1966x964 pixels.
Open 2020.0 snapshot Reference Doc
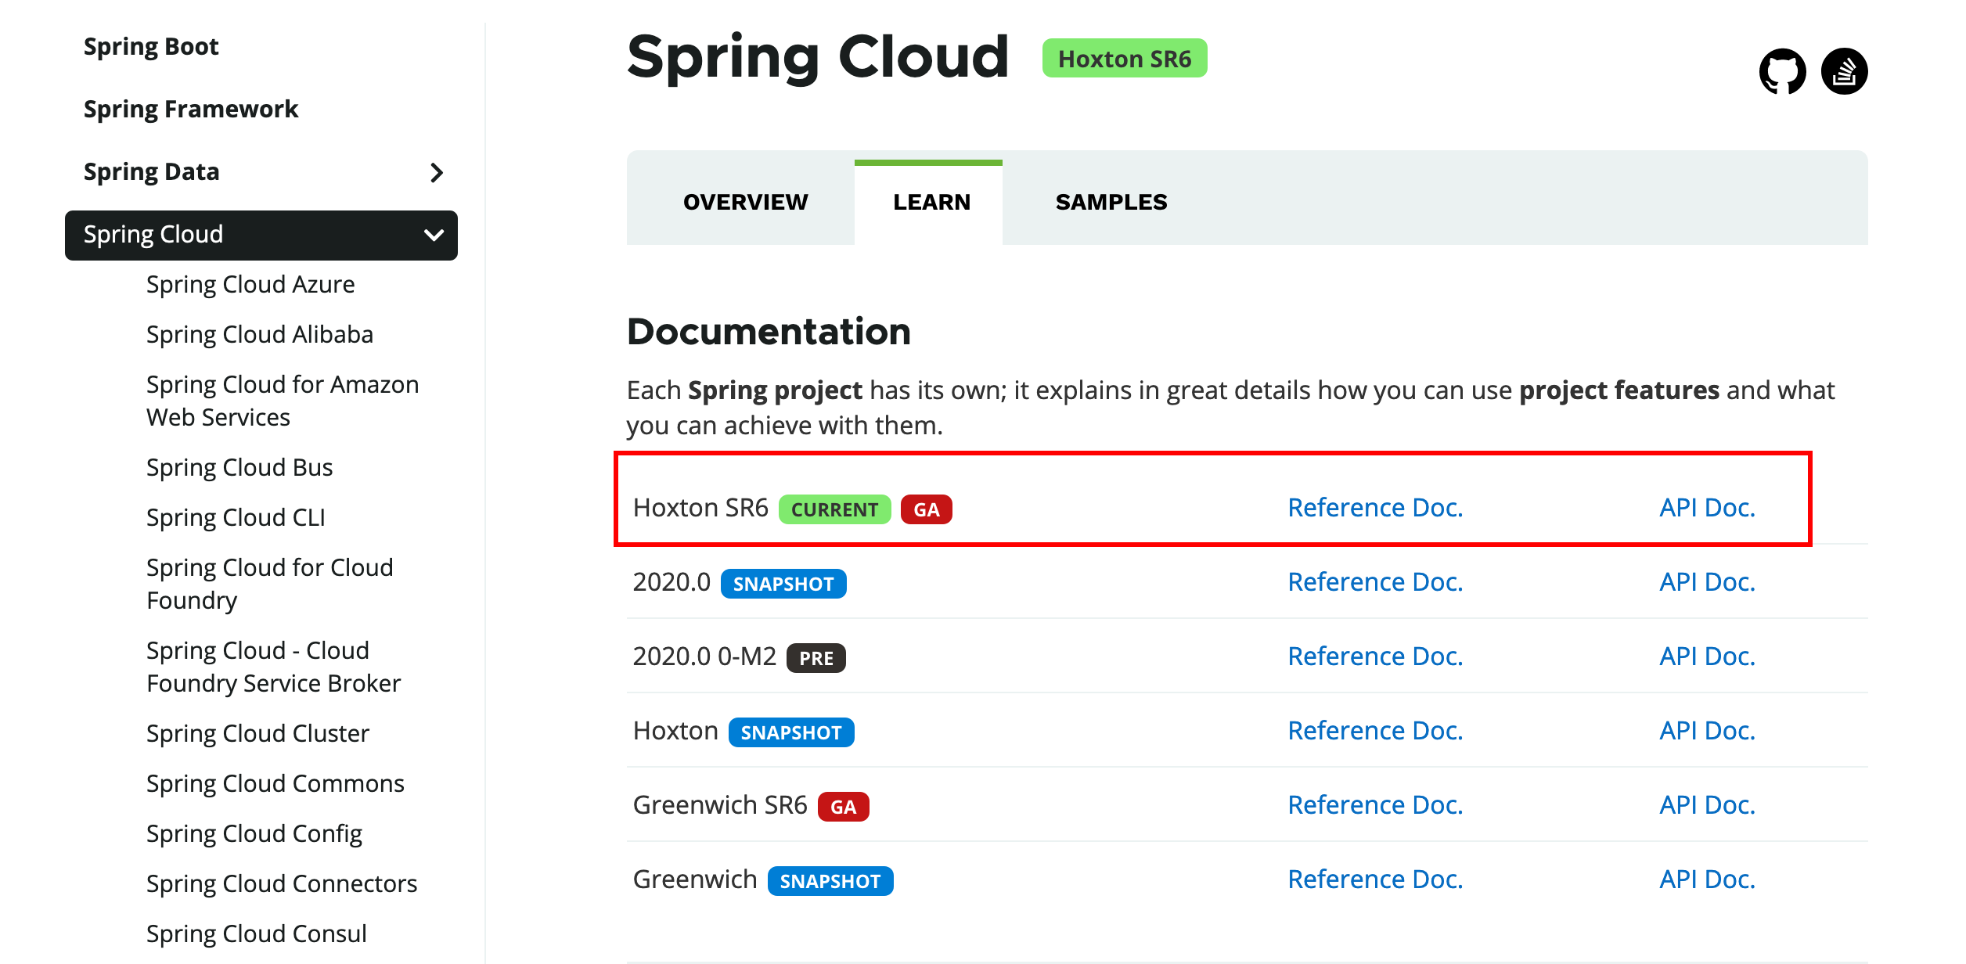pyautogui.click(x=1375, y=583)
